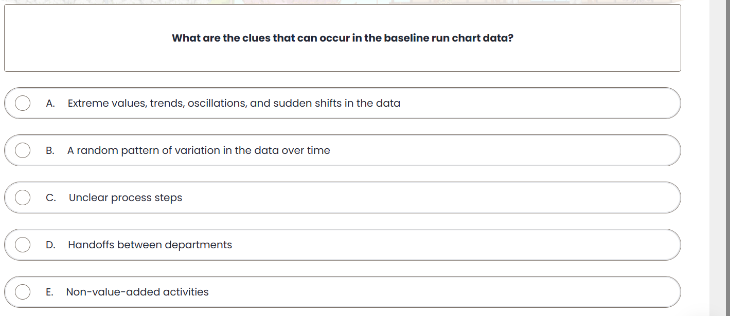The height and width of the screenshot is (316, 730).
Task: Choose the "Handoffs between departments" answer text
Action: (150, 245)
